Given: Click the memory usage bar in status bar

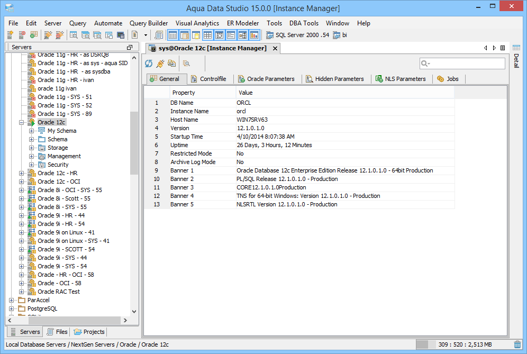Looking at the screenshot, I should pyautogui.click(x=464, y=344).
